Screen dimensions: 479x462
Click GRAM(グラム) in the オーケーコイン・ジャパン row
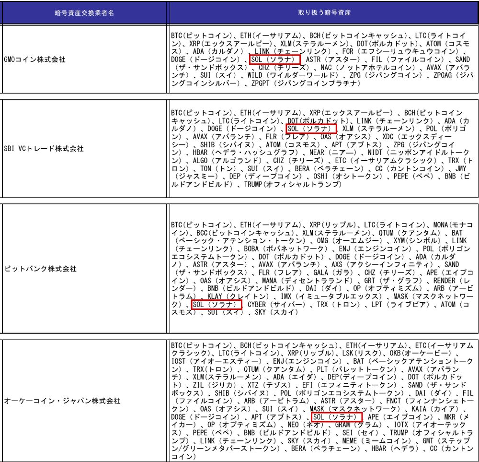click(x=358, y=425)
